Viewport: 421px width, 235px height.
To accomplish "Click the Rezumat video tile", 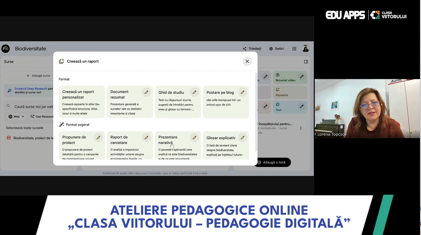I will pyautogui.click(x=290, y=78).
